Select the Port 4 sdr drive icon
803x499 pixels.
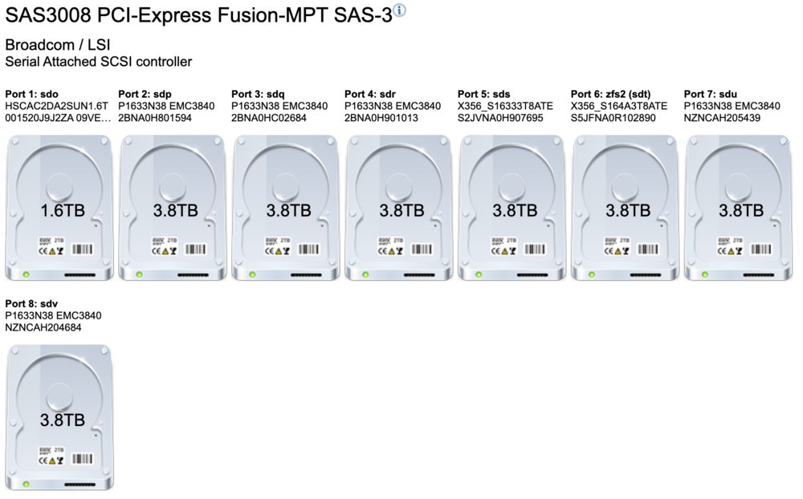click(399, 207)
